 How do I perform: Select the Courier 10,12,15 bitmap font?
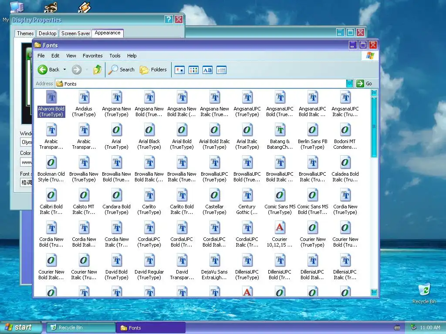click(280, 234)
